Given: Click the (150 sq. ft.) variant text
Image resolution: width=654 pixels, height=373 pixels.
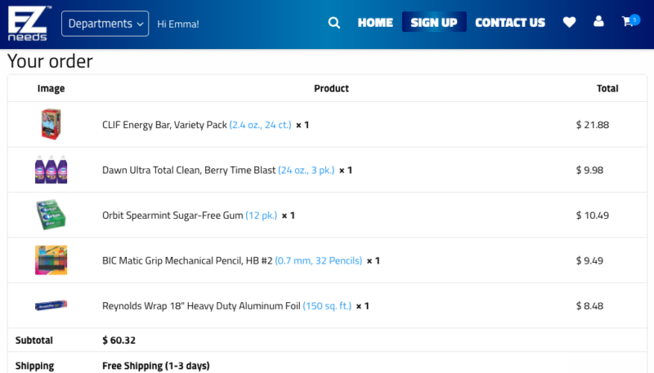Looking at the screenshot, I should tap(327, 306).
